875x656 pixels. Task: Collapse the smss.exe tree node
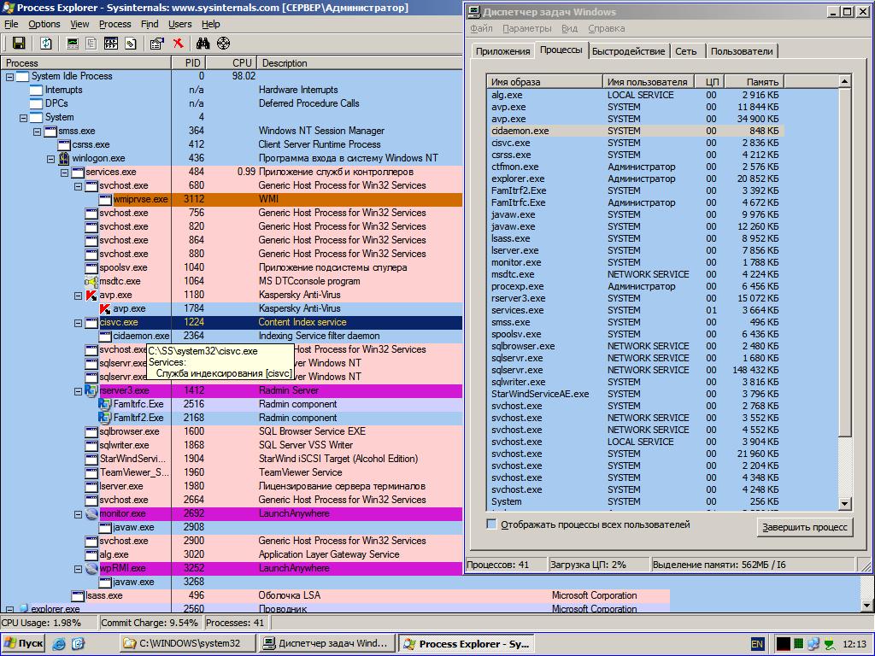coord(37,132)
